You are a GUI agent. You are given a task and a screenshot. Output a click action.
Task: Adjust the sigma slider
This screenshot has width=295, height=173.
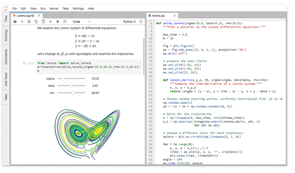(63, 79)
